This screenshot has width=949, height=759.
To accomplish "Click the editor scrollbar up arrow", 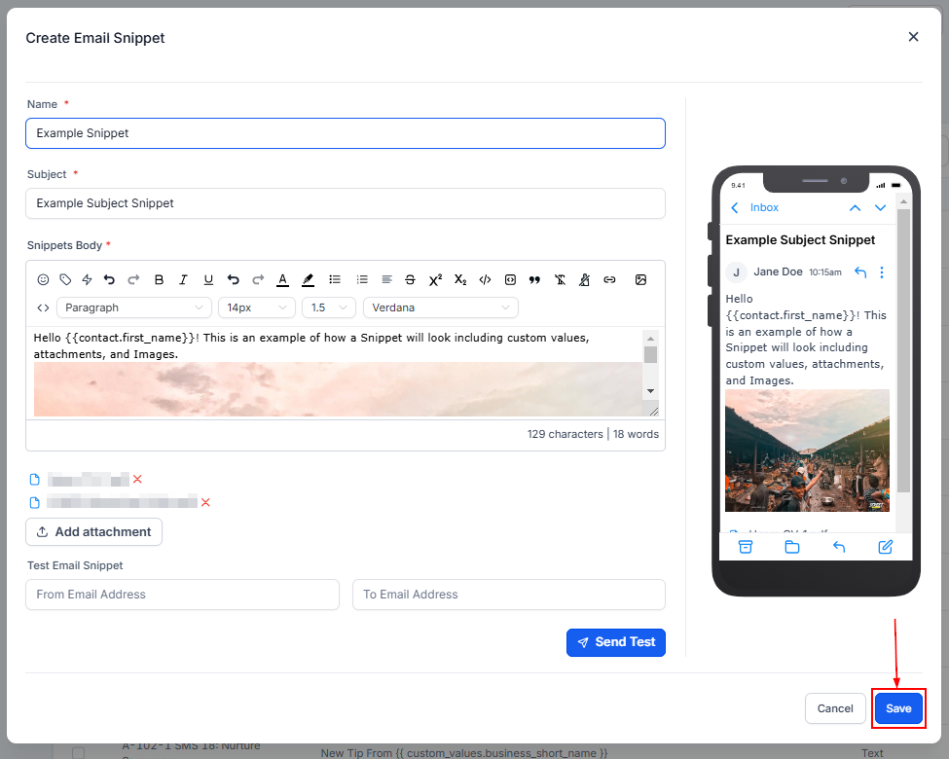I will [x=650, y=339].
